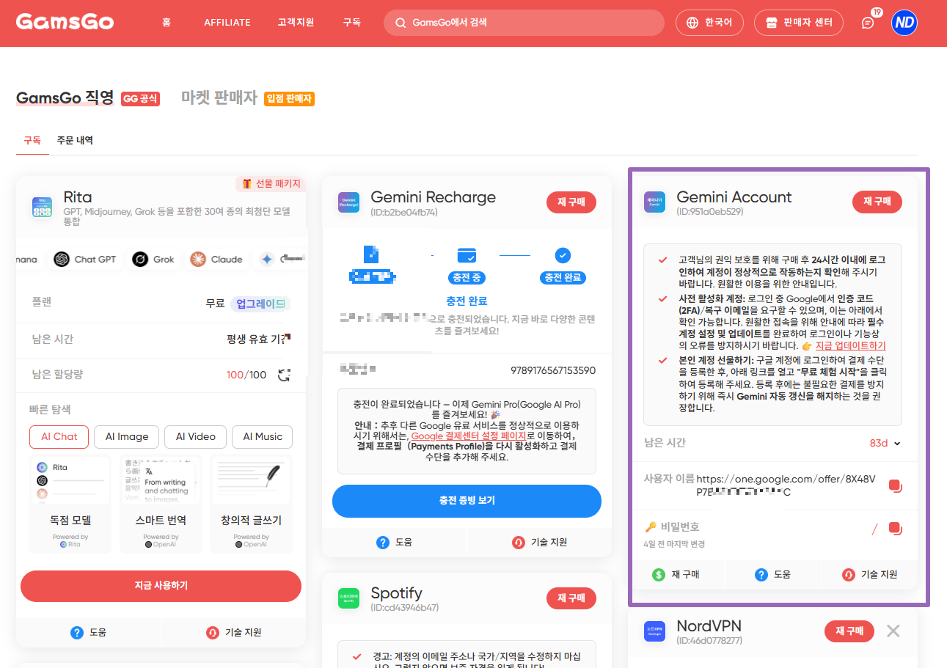The height and width of the screenshot is (668, 947).
Task: Dismiss the NordVPN card with the X
Action: tap(893, 631)
